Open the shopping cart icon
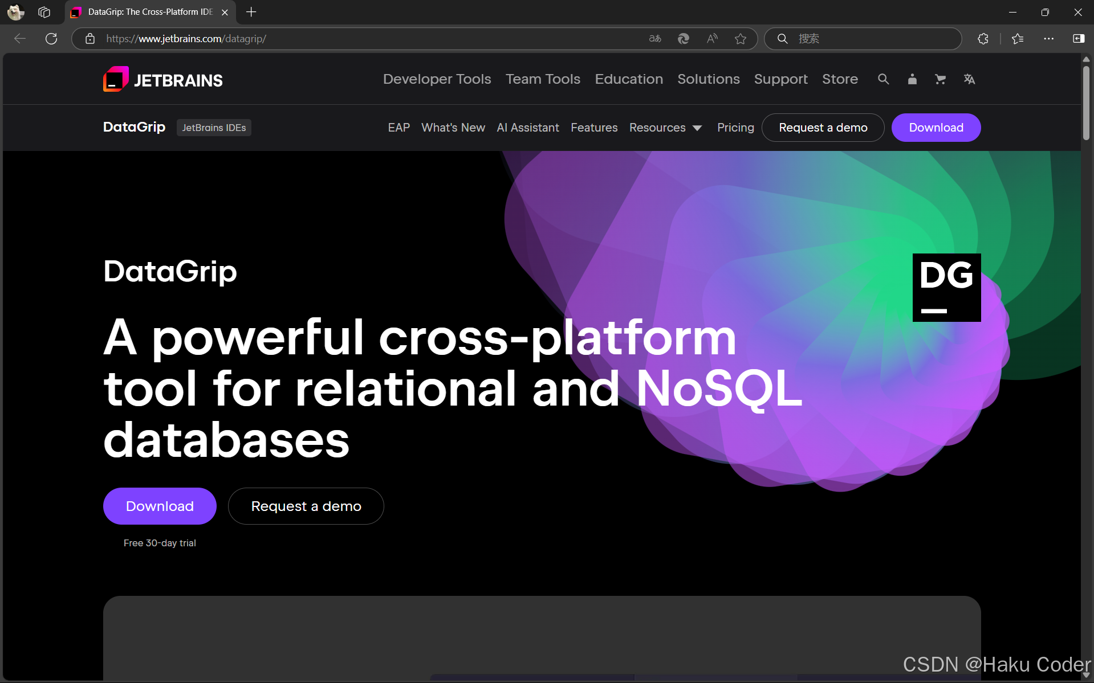 click(940, 79)
